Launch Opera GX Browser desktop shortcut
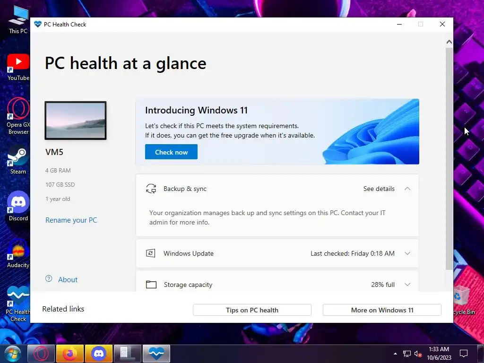The height and width of the screenshot is (363, 484). click(18, 116)
